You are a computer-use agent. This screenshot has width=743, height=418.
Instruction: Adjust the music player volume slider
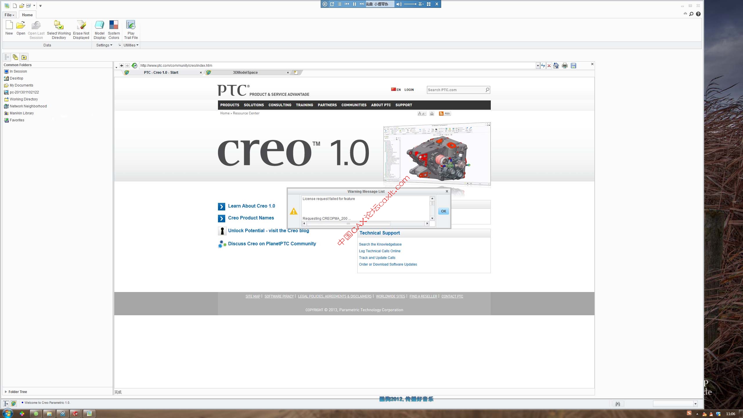point(410,4)
